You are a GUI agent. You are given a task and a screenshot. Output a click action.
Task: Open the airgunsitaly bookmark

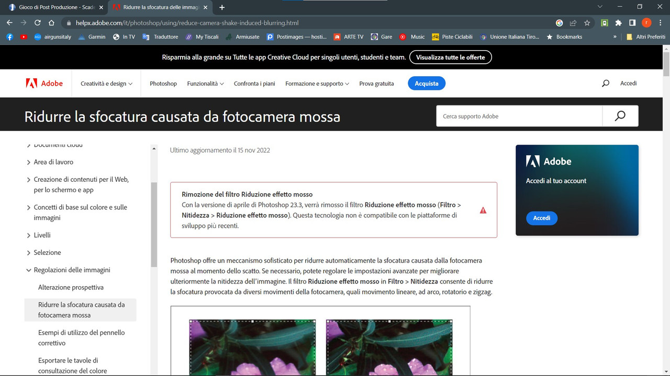pyautogui.click(x=52, y=37)
